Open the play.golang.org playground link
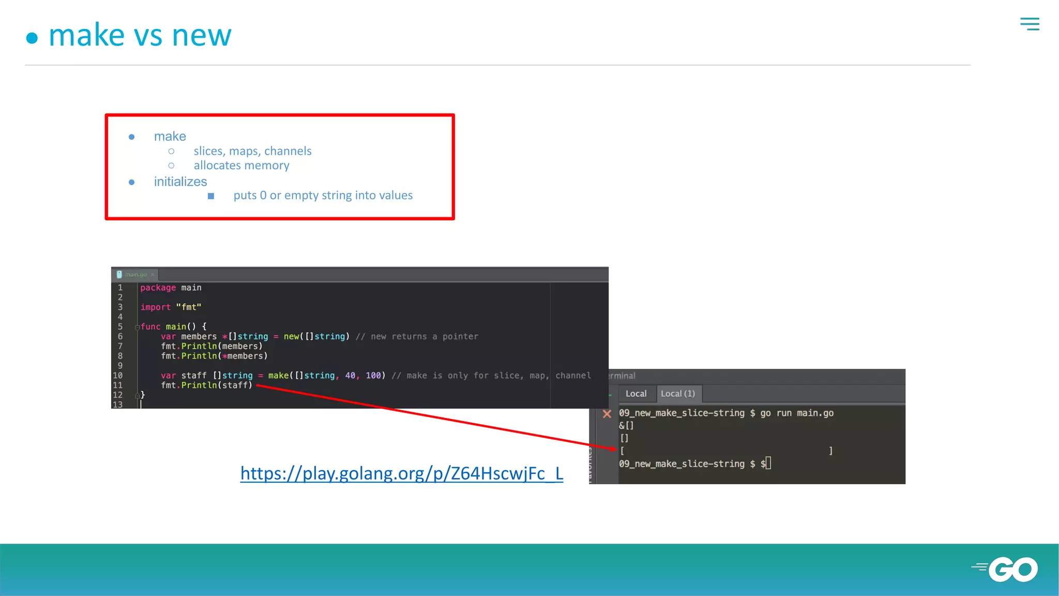 [402, 473]
